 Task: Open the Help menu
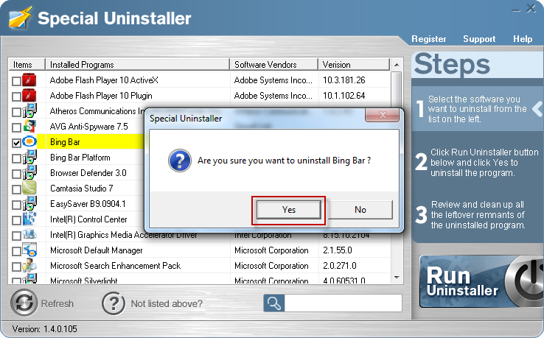[523, 39]
